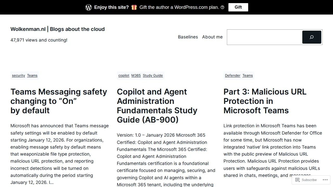Screen dimensions: 333x187
Task: Click Teams tag beside Defender
Action: point(248,75)
